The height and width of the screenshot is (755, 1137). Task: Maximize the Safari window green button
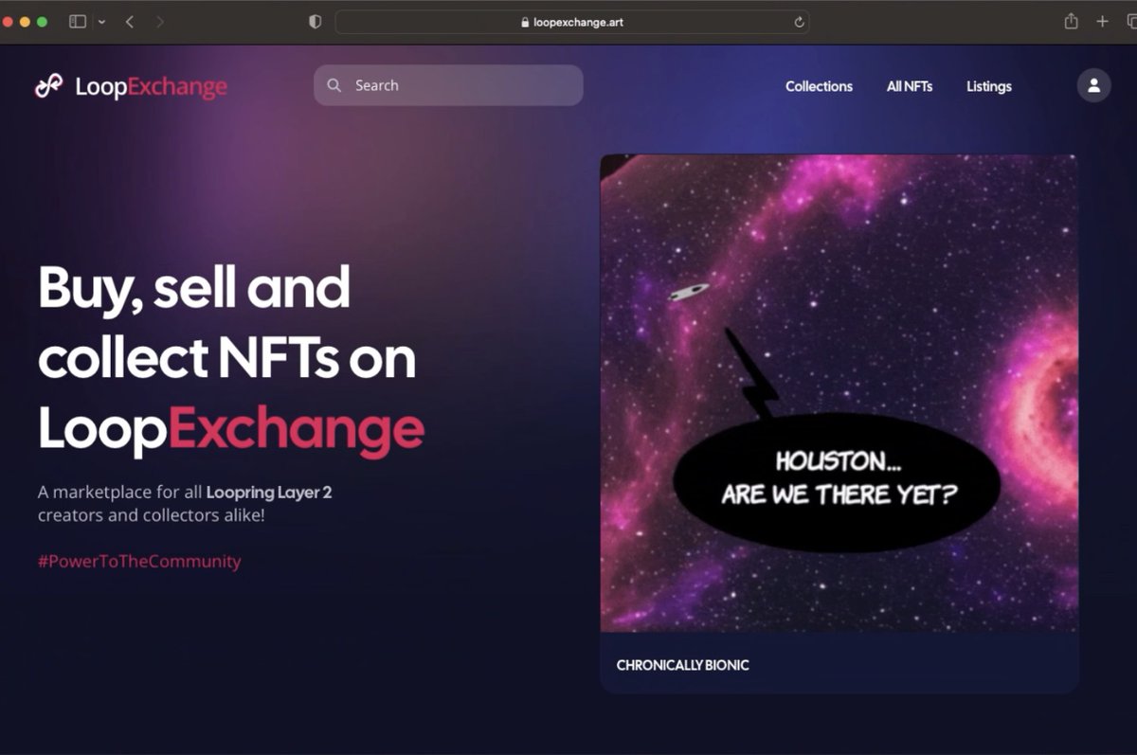click(42, 22)
